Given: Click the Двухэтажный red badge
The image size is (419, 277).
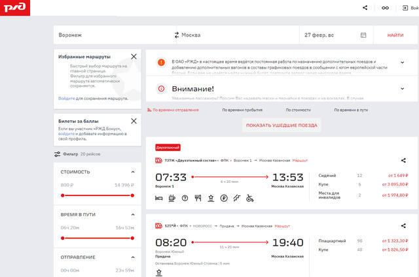Looking at the screenshot, I should (x=168, y=148).
